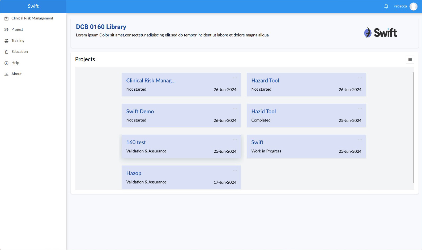This screenshot has height=250, width=422.
Task: Click the Training sidebar icon
Action: click(6, 41)
